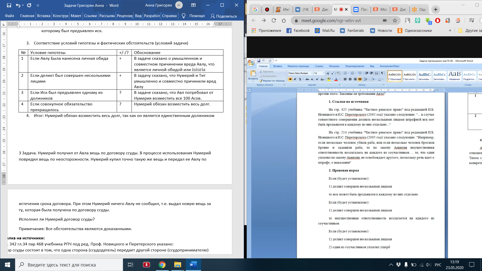
Task: Open the Файл menu
Action: [10, 16]
